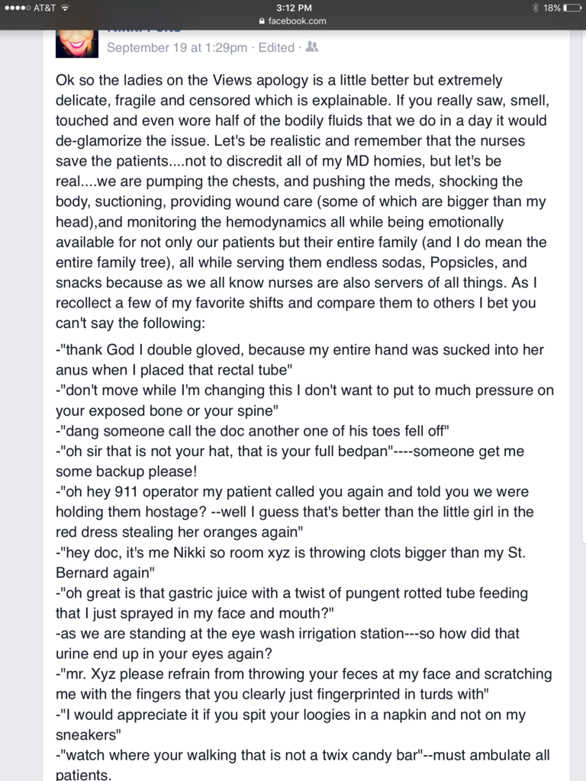Tap the cellular signal strength dots
Screen dimensions: 586x781
tap(17, 8)
